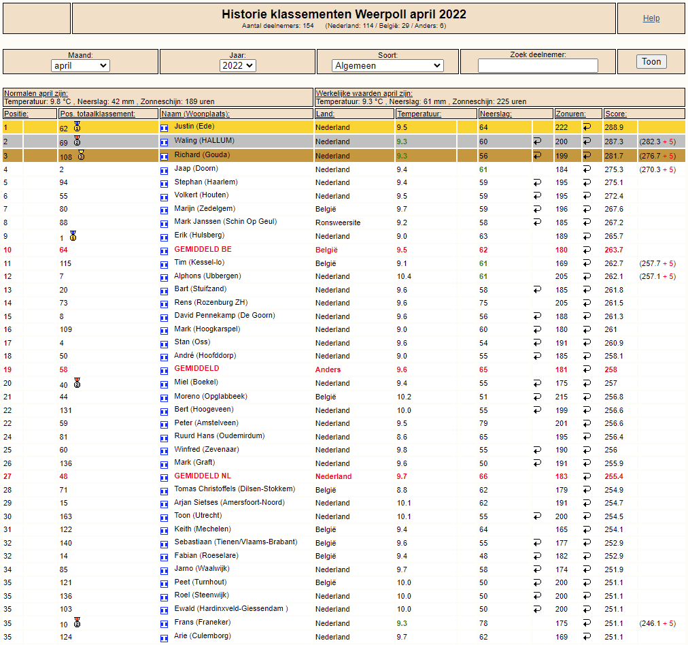Click the return-arrow icon next to Justin's Zonuren value
Screen dimensions: 688x645
[587, 127]
